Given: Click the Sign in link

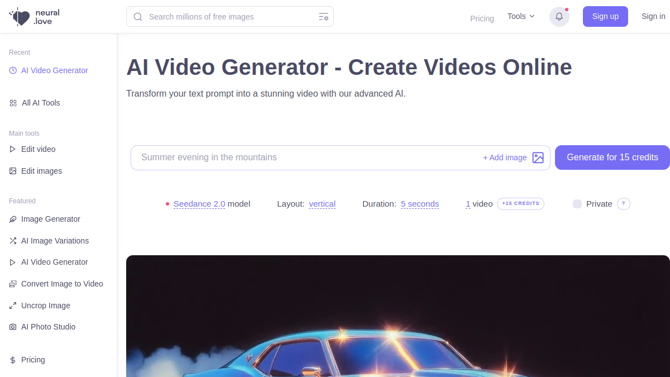Looking at the screenshot, I should pyautogui.click(x=653, y=16).
